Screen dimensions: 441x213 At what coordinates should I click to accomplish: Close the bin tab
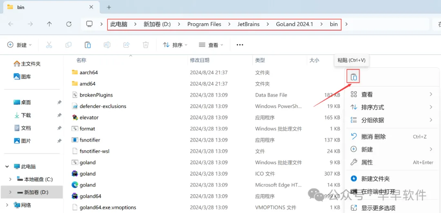click(91, 7)
